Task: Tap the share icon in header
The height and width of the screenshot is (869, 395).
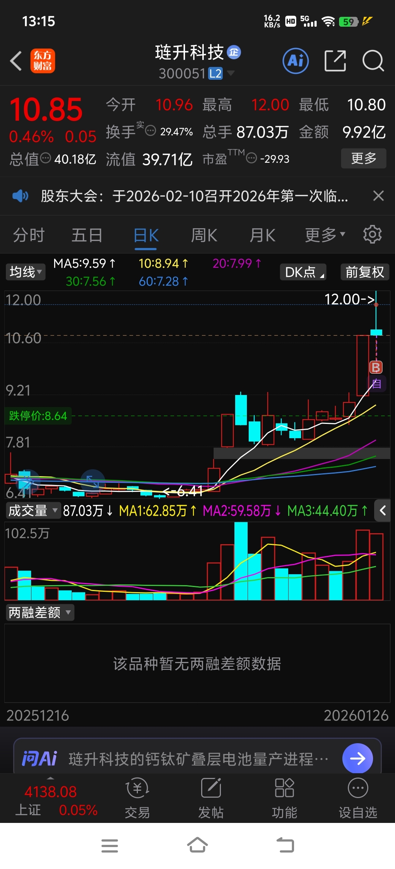Action: pyautogui.click(x=335, y=61)
